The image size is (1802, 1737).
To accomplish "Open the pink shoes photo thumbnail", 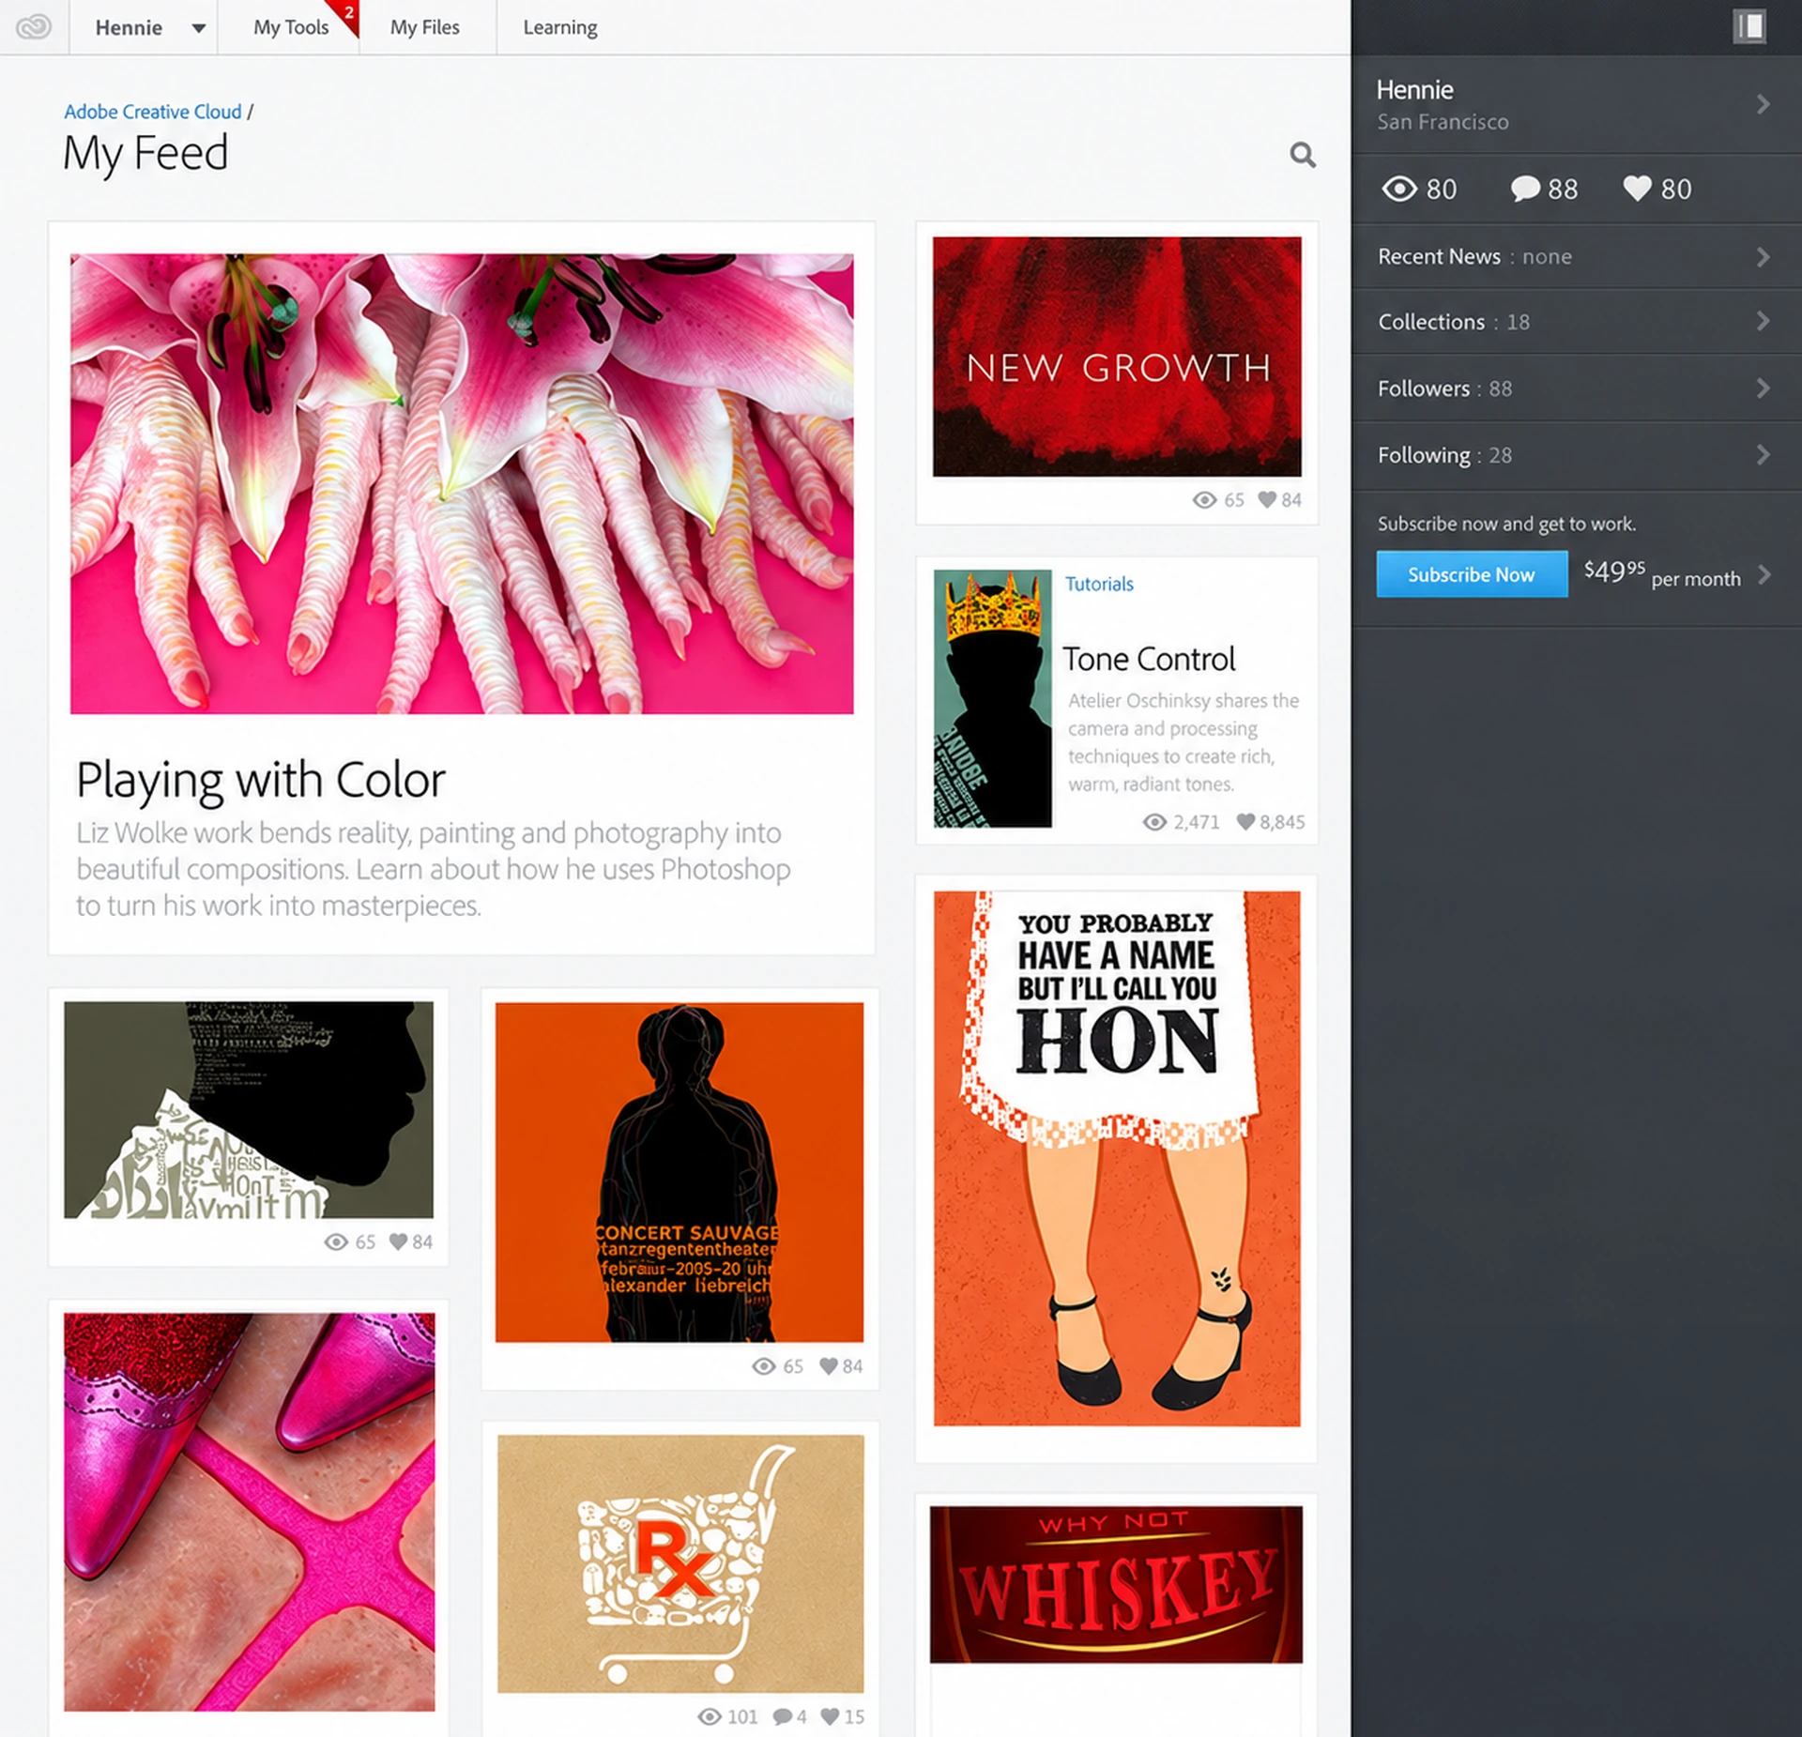I will coord(250,1512).
